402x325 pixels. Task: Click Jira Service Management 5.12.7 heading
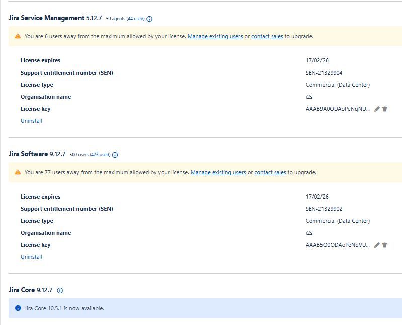tap(55, 18)
